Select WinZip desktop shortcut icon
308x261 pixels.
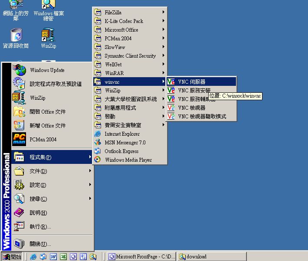point(49,38)
